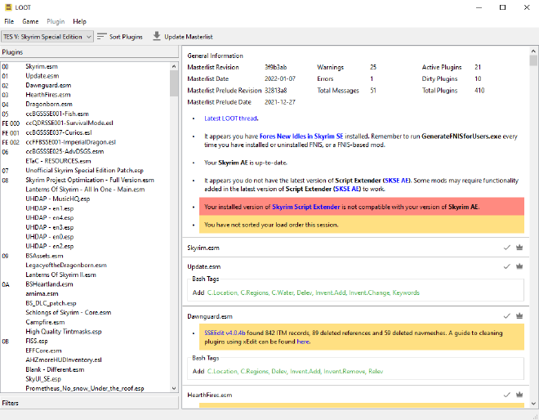Open the Game menu
The width and height of the screenshot is (539, 420).
click(30, 21)
